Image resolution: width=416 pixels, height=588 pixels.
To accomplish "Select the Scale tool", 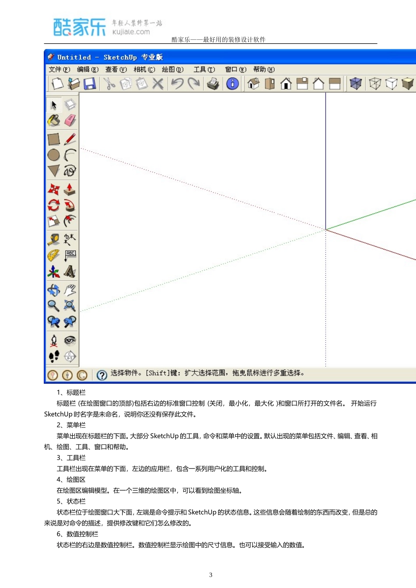I will [54, 221].
